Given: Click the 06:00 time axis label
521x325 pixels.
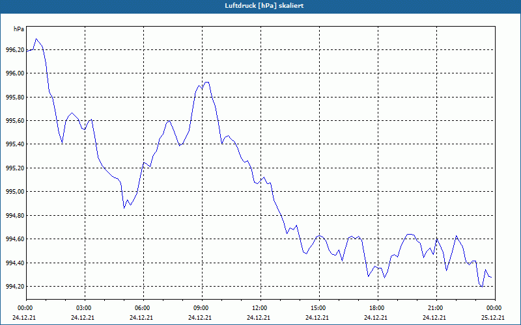Looking at the screenshot, I should pyautogui.click(x=143, y=308).
